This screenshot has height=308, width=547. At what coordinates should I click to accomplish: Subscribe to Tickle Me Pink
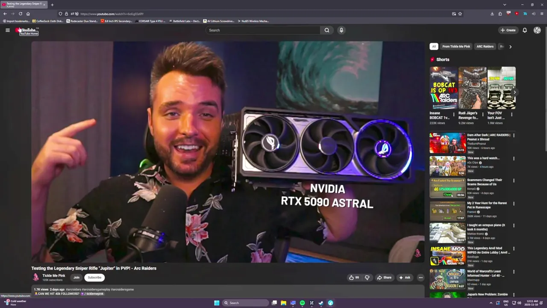point(94,277)
